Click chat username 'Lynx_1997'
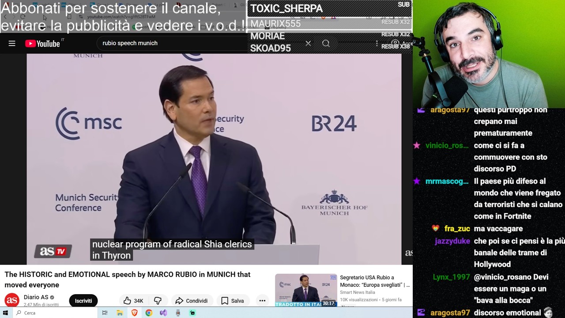Image resolution: width=565 pixels, height=318 pixels. [451, 277]
